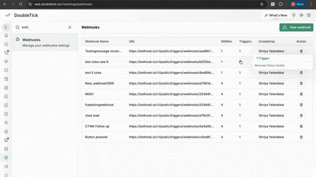Image resolution: width=316 pixels, height=177 pixels.
Task: Open the ctwa lead webhook row
Action: 92,116
